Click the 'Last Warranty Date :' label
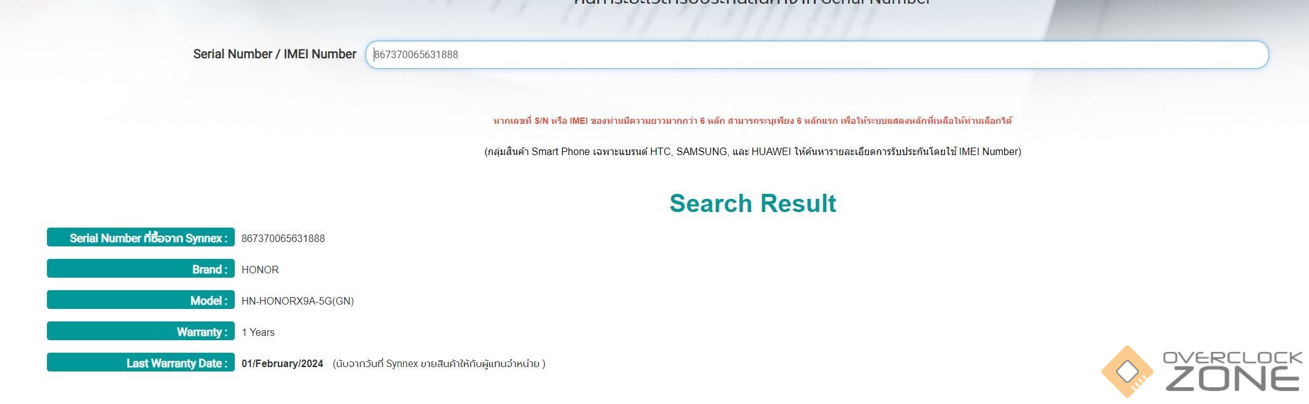The height and width of the screenshot is (404, 1309). [x=141, y=363]
